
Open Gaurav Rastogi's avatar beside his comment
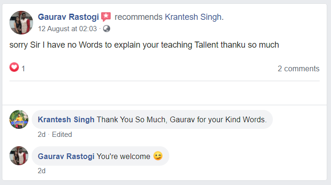click(x=19, y=156)
